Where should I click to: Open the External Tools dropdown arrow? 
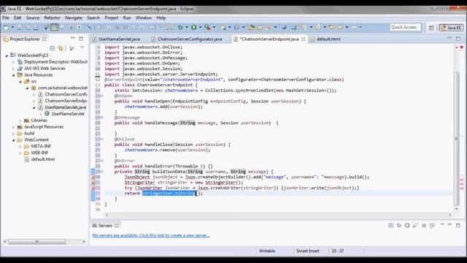coord(214,28)
